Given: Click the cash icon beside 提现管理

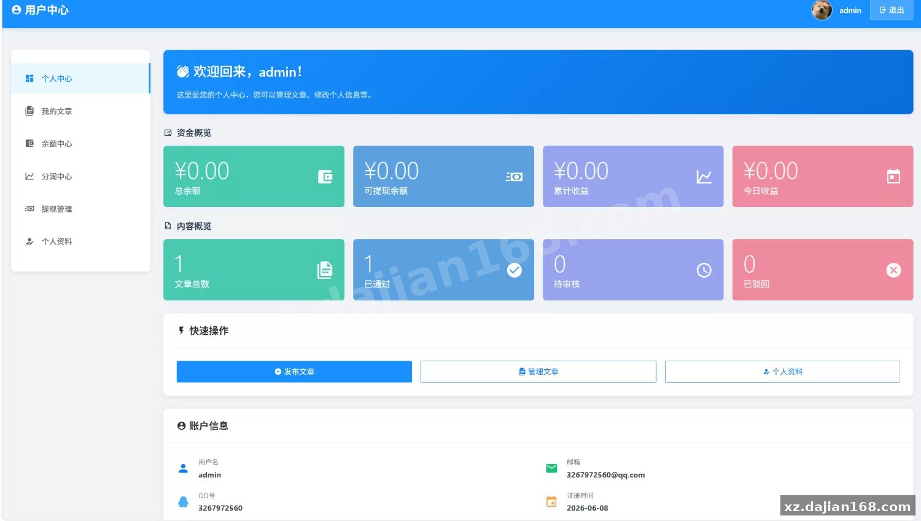Looking at the screenshot, I should coord(29,209).
